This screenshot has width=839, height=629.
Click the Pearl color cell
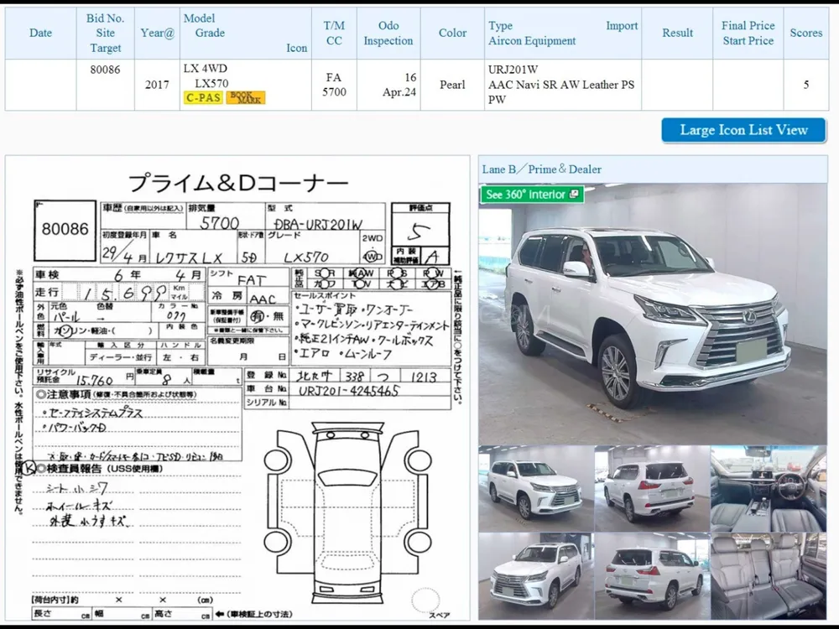coord(453,85)
